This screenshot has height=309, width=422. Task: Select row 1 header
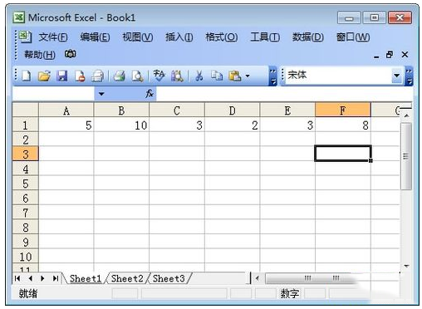(x=26, y=125)
